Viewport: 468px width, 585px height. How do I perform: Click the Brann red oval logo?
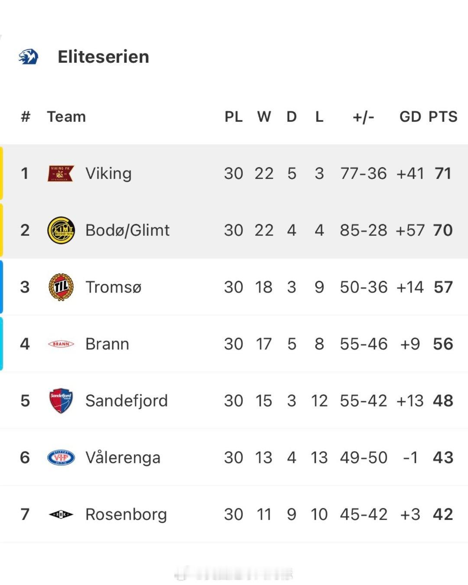[x=61, y=344]
